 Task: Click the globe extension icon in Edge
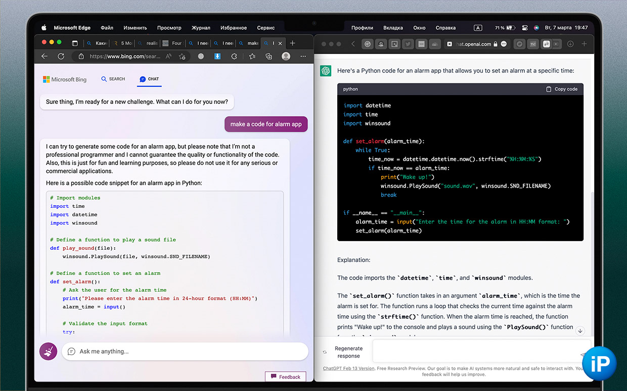pyautogui.click(x=201, y=57)
